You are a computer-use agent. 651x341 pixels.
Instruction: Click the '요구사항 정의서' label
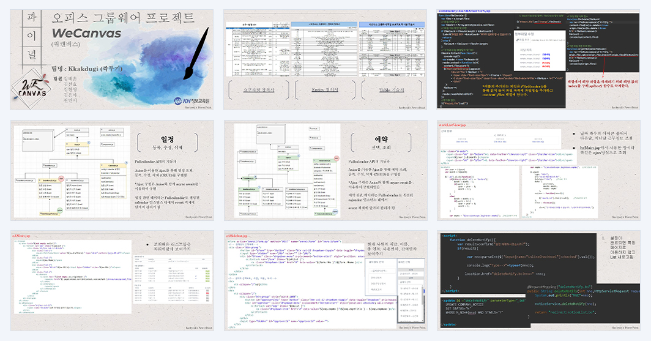pyautogui.click(x=259, y=90)
